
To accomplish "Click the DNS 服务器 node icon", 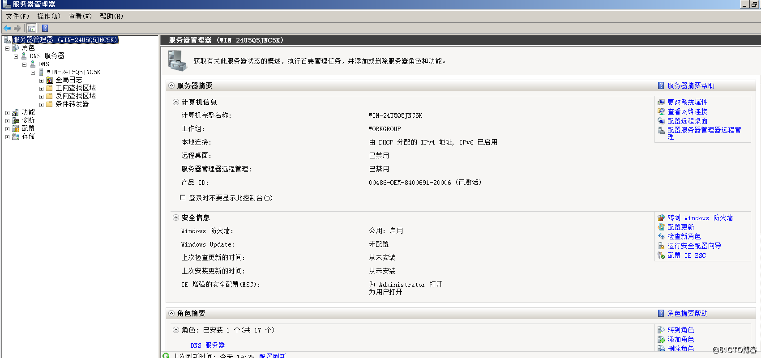I will click(24, 56).
